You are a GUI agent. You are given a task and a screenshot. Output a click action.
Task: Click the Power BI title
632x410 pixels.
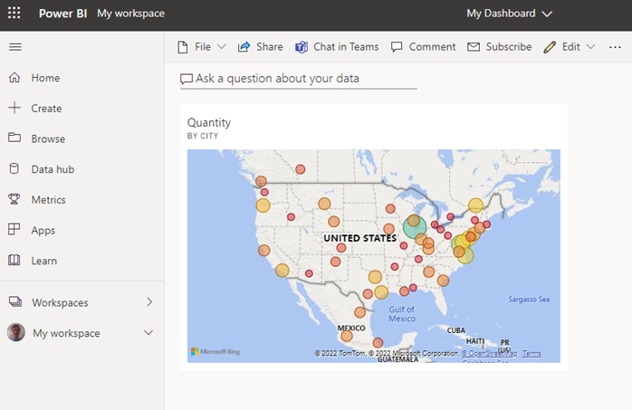coord(62,14)
